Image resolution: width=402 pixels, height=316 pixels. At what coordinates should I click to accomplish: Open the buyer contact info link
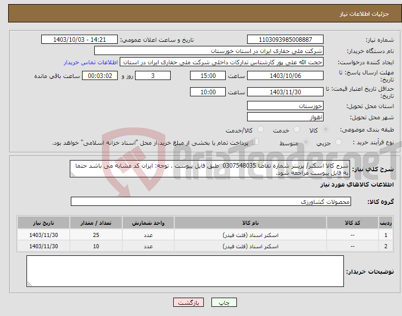click(x=91, y=62)
